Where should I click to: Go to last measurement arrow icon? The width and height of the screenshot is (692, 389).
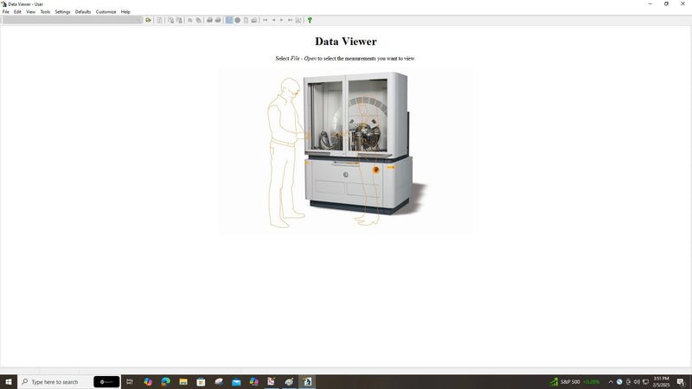click(290, 20)
